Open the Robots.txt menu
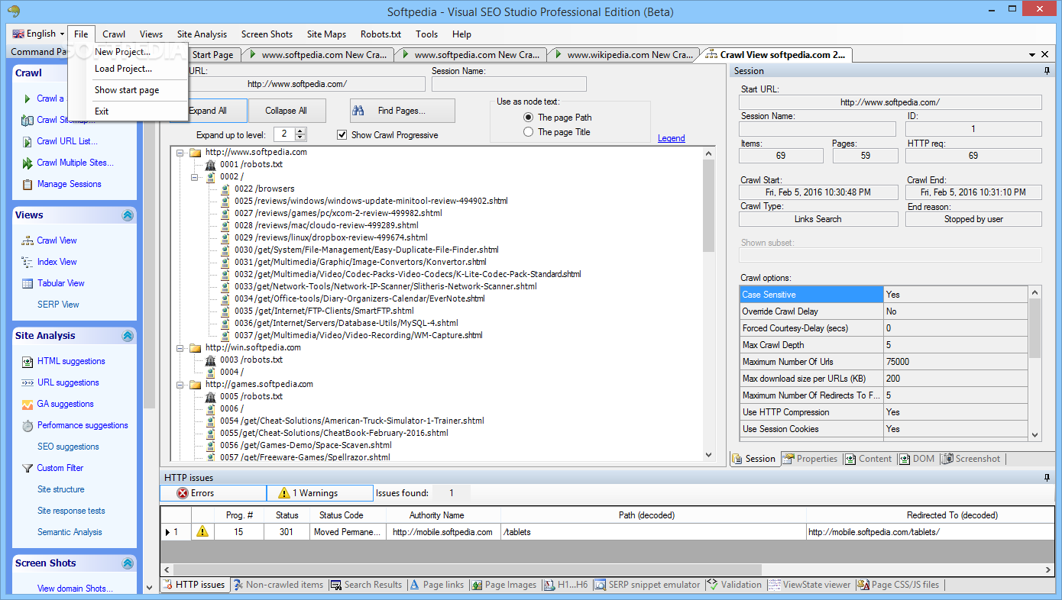The height and width of the screenshot is (600, 1062). (x=380, y=34)
